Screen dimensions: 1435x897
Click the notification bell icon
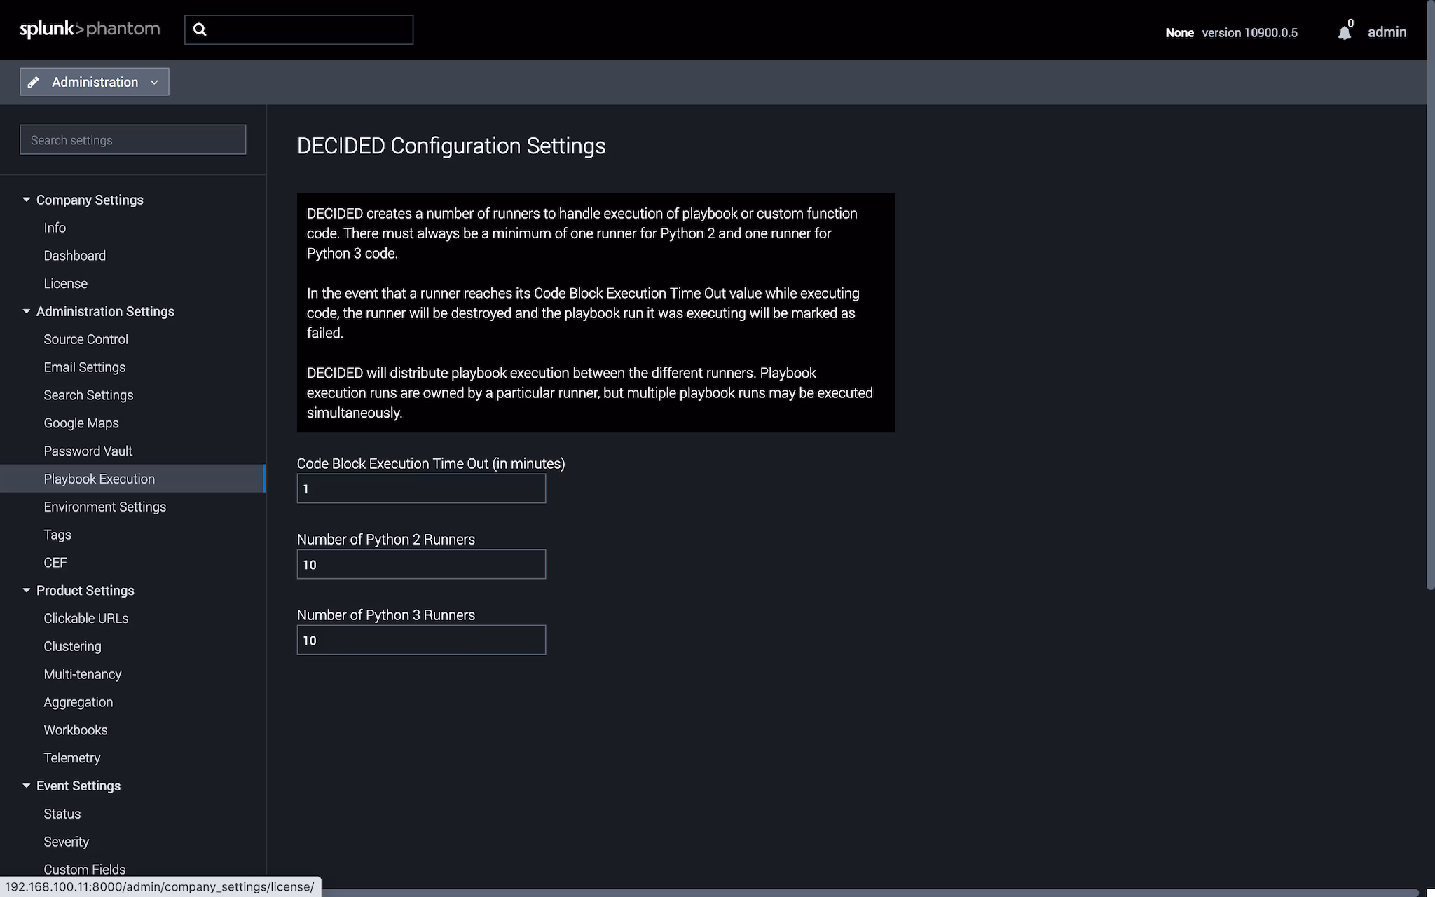(x=1343, y=33)
